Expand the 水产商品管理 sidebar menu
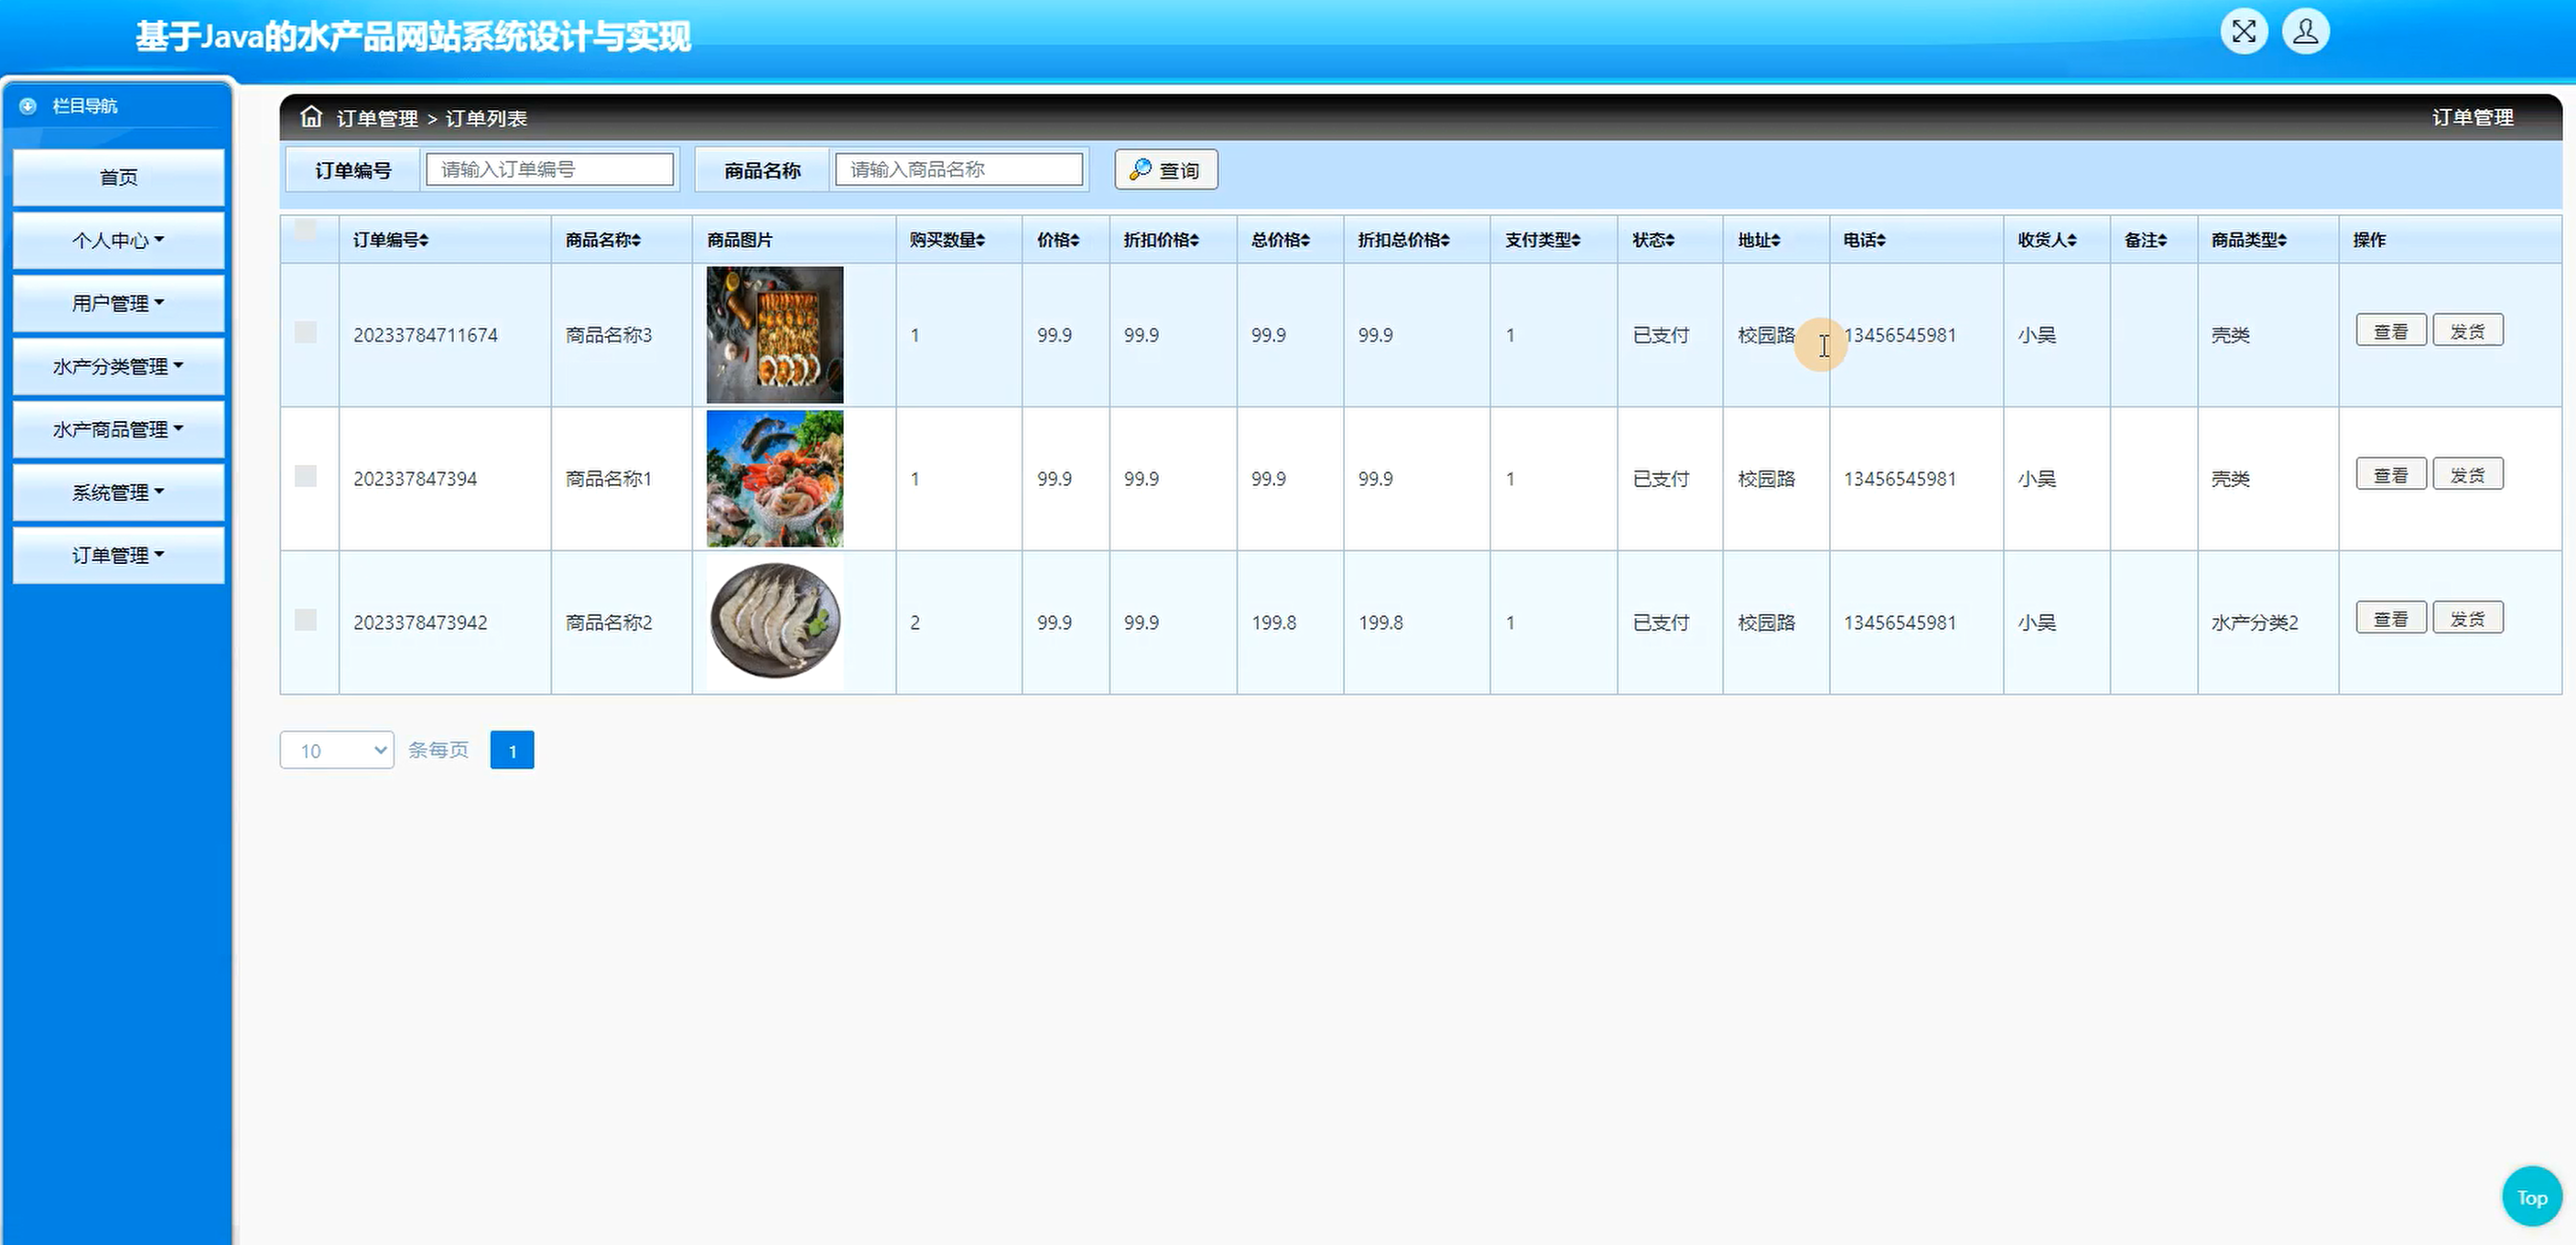 click(118, 429)
